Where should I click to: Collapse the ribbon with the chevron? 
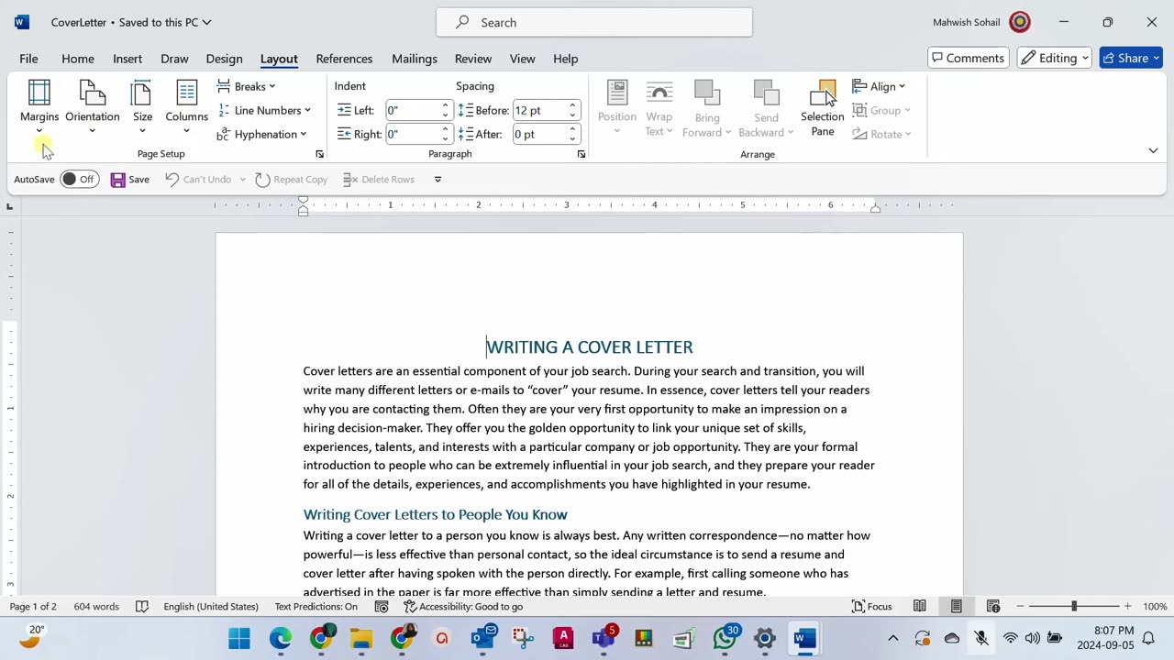(1153, 150)
